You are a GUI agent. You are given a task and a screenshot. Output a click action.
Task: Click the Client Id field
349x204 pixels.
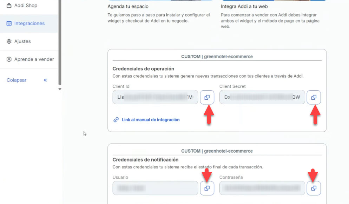click(x=155, y=97)
